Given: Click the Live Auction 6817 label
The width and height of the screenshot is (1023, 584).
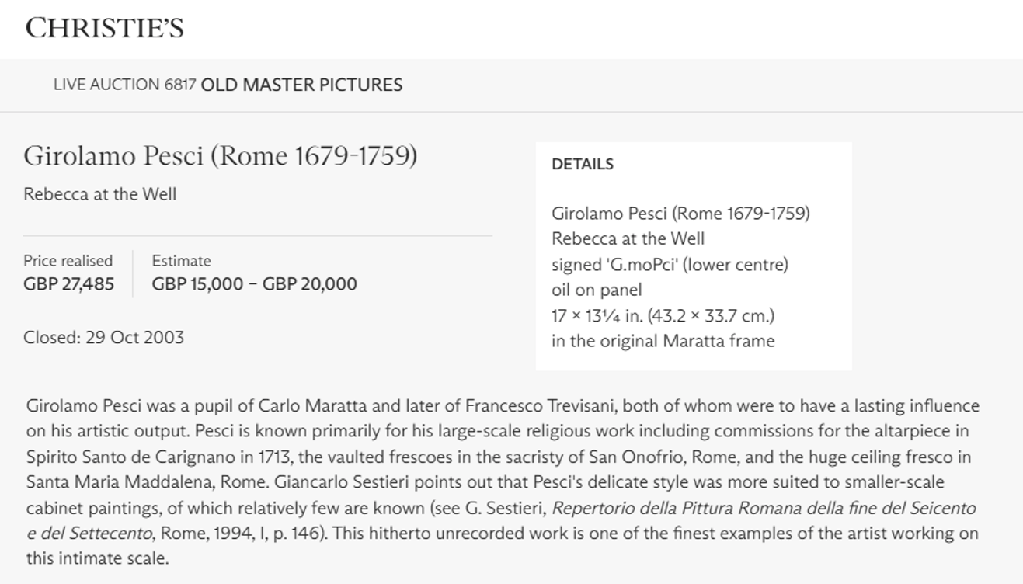Looking at the screenshot, I should [x=124, y=85].
